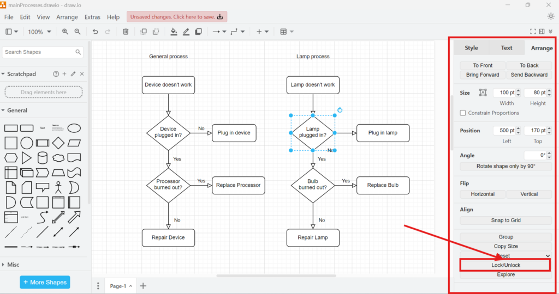Open the Arrange menu

click(x=67, y=17)
